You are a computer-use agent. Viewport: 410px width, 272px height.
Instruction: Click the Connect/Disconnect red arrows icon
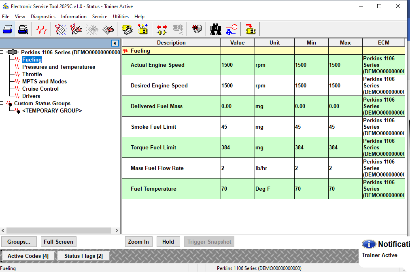coord(162,29)
